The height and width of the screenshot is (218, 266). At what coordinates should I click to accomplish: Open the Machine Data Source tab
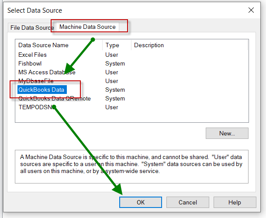[87, 27]
